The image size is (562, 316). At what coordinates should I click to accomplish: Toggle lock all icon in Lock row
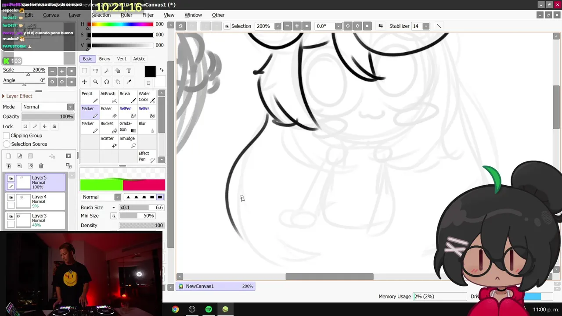(x=54, y=126)
